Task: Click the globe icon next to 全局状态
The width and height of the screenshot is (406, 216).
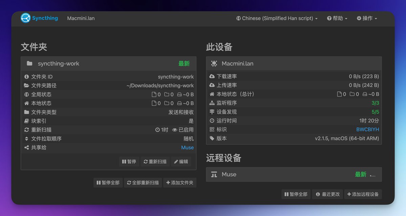Action: (x=27, y=94)
